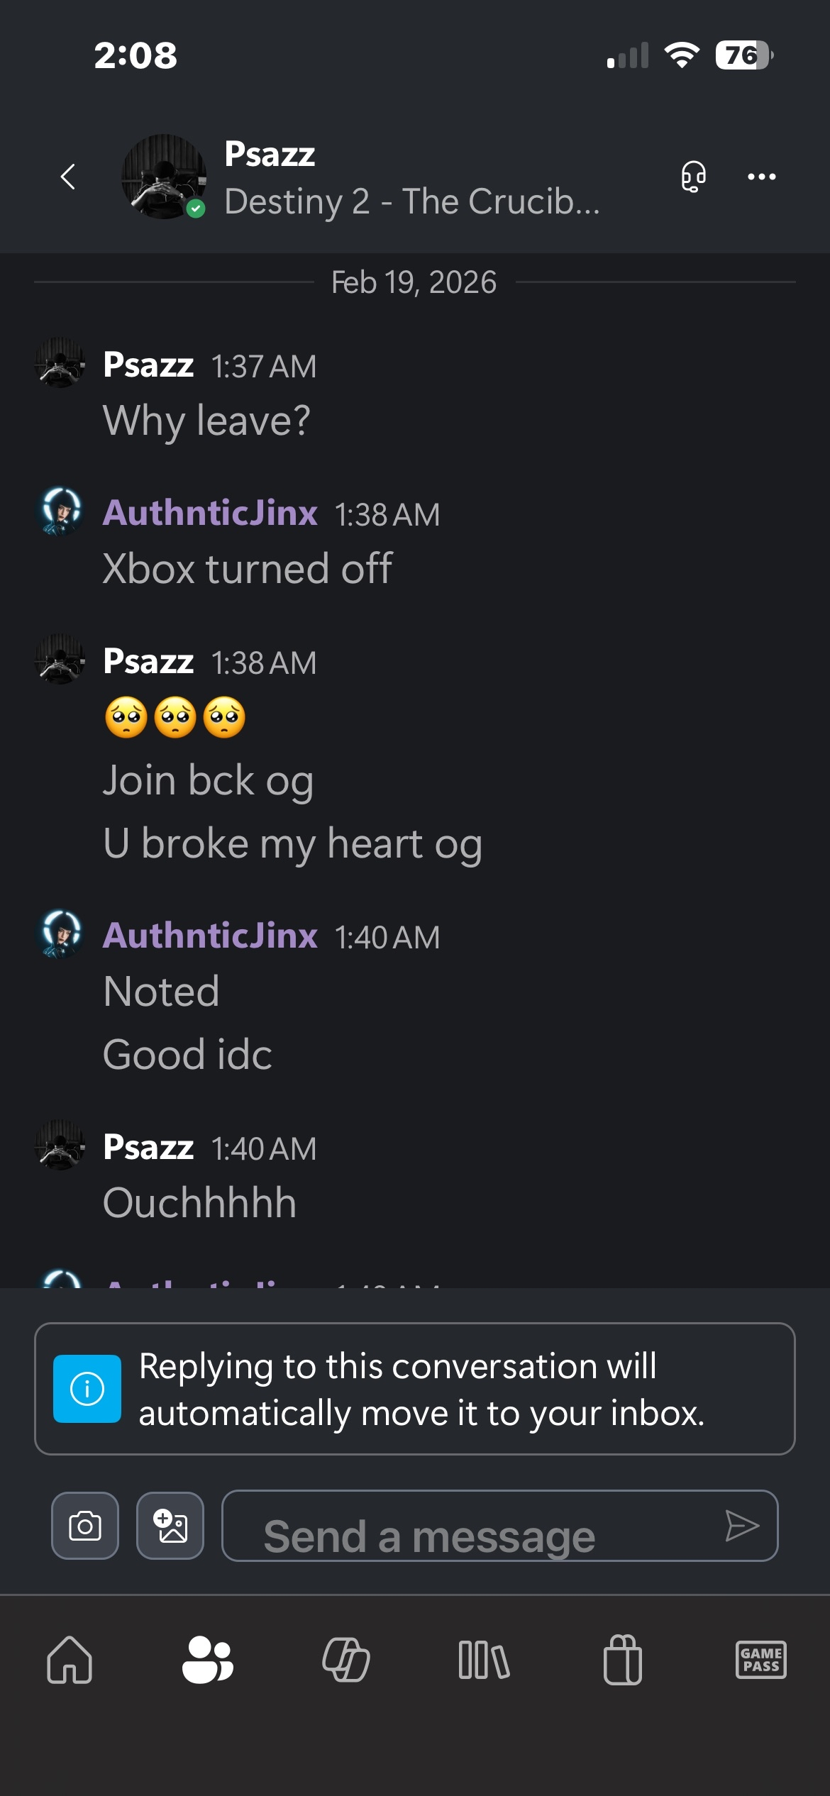The image size is (830, 1796).
Task: Open the Store bag tab
Action: [622, 1660]
